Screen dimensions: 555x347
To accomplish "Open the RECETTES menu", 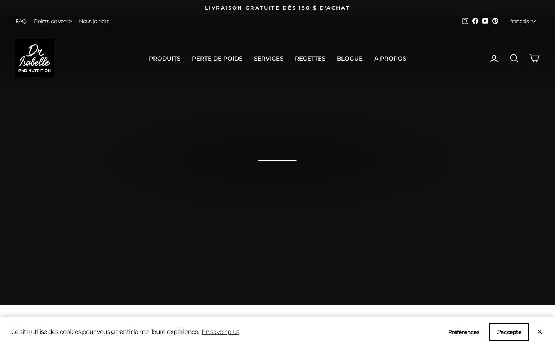I will coord(310,59).
